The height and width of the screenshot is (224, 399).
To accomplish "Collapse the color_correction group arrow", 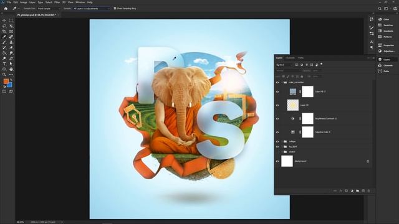I will pos(282,82).
